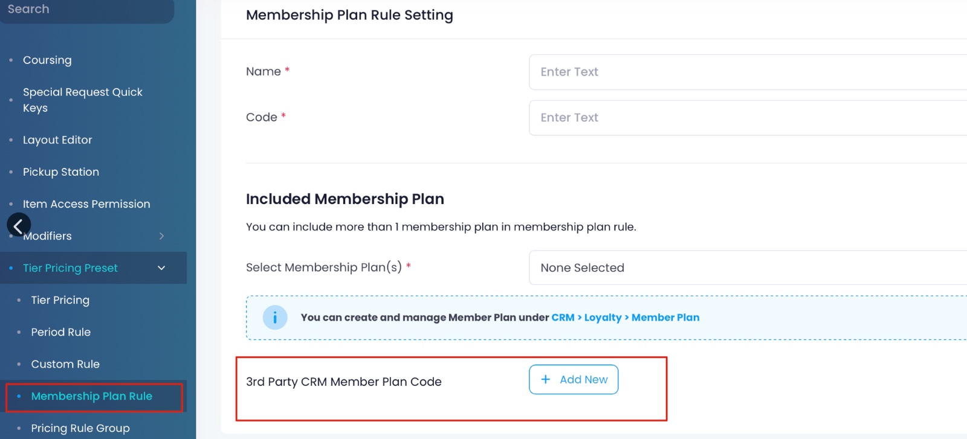Go to Pickup Station
This screenshot has width=967, height=439.
click(61, 171)
